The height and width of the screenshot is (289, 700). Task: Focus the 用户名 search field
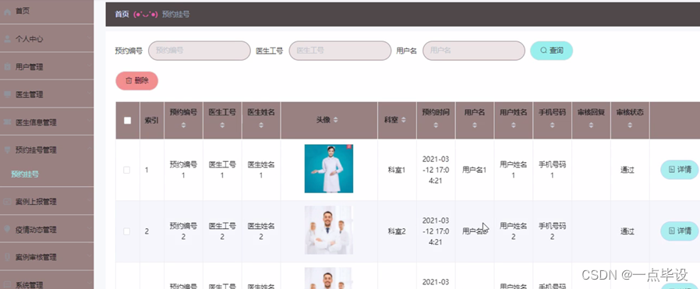[474, 51]
